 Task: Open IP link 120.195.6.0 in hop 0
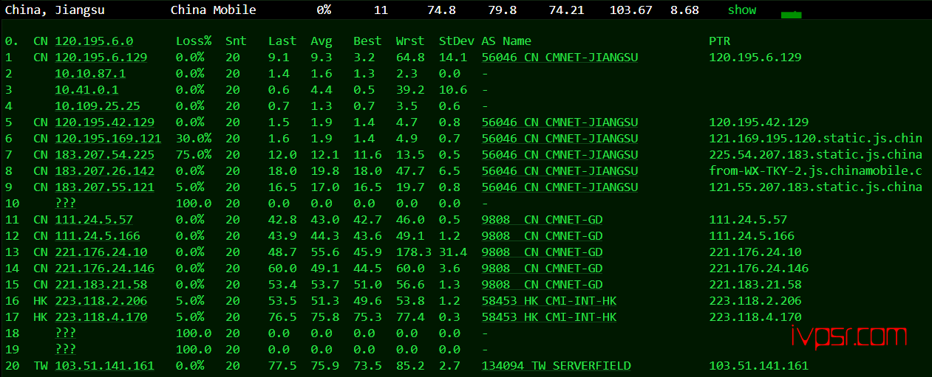[94, 41]
